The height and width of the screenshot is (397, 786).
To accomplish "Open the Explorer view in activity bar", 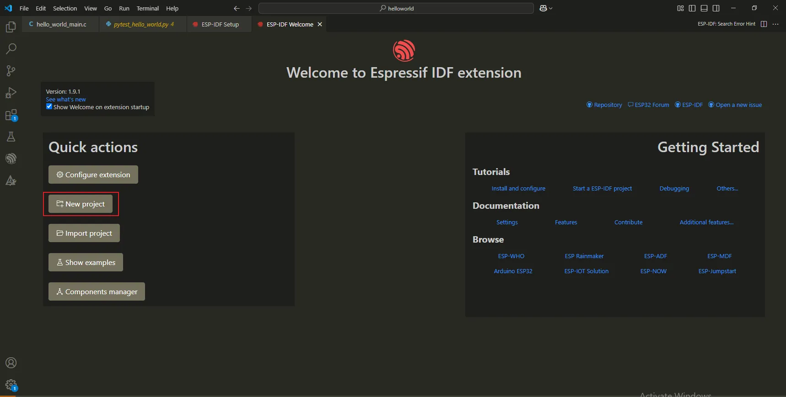I will click(11, 27).
